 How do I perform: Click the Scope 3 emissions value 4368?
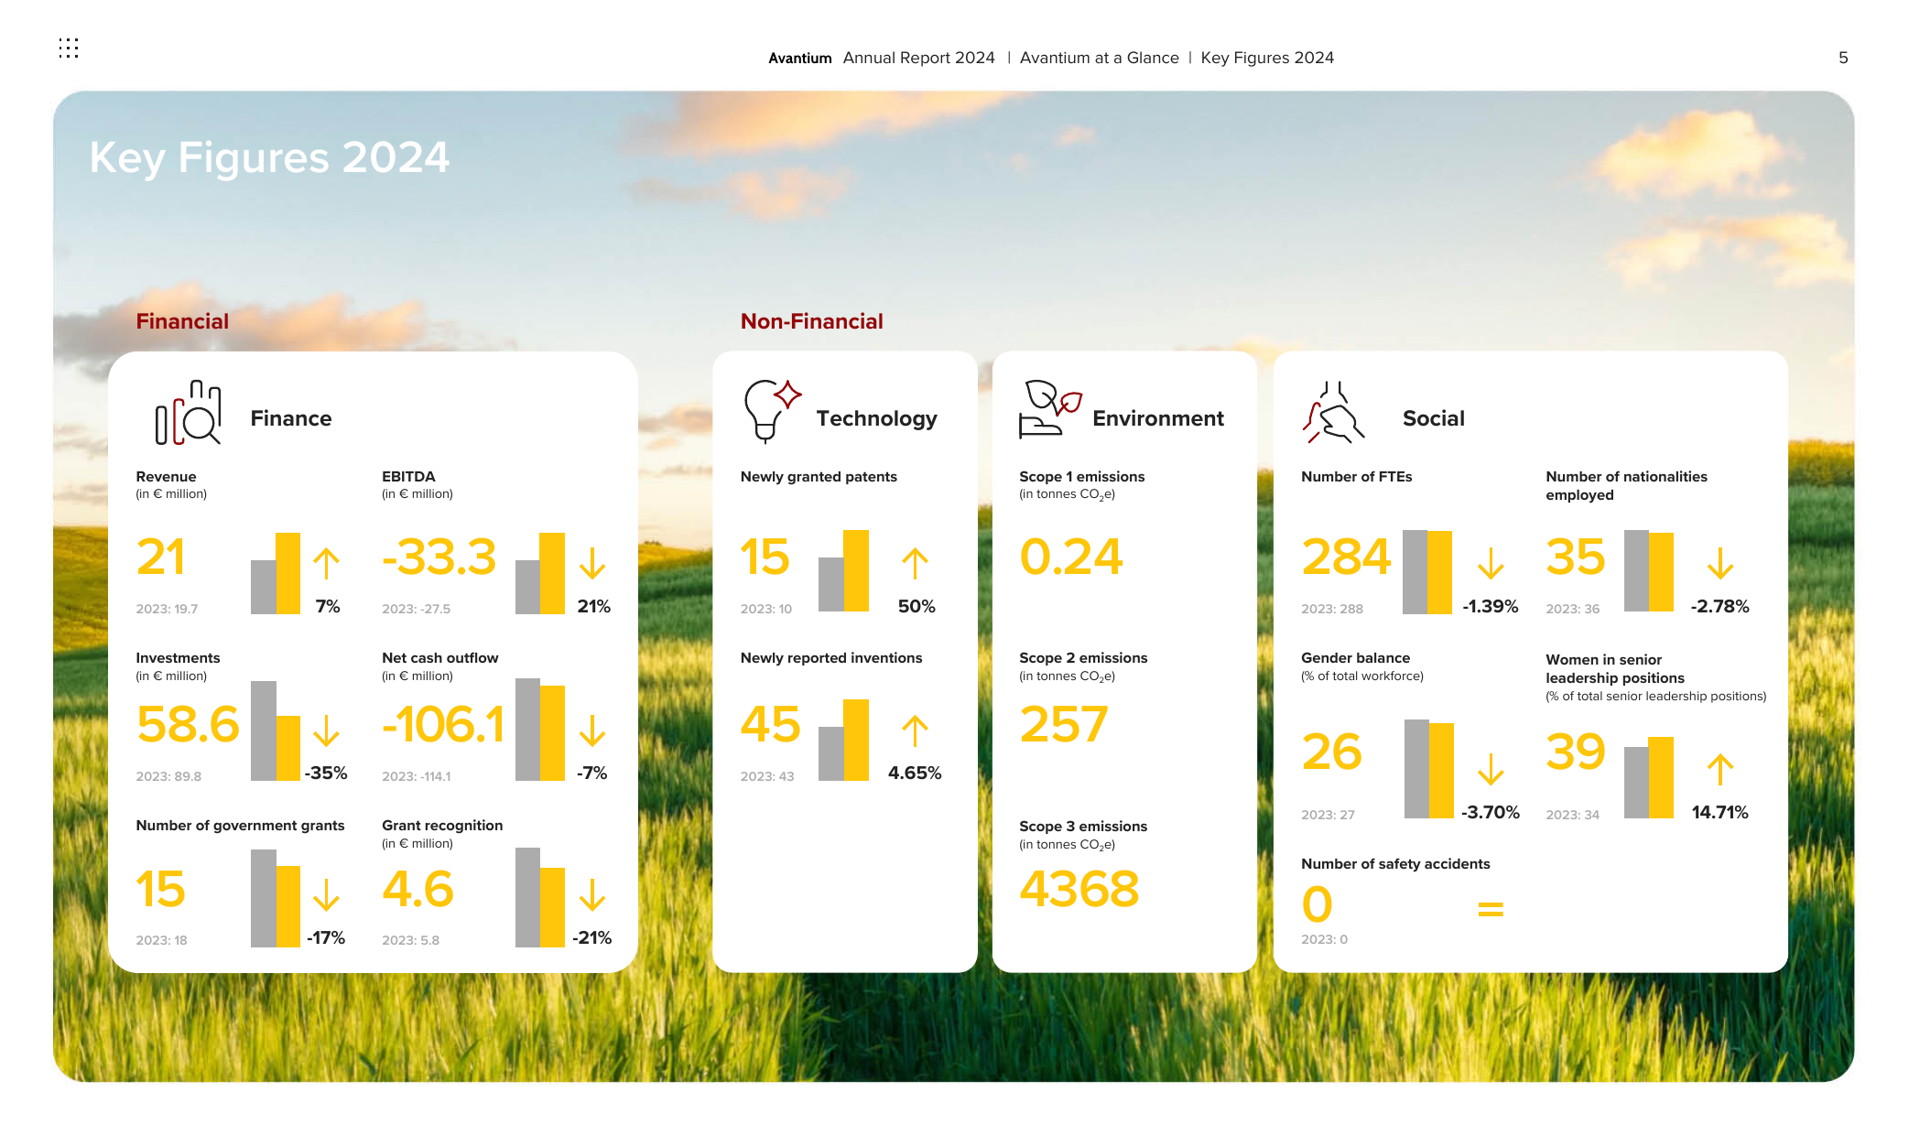coord(1079,889)
